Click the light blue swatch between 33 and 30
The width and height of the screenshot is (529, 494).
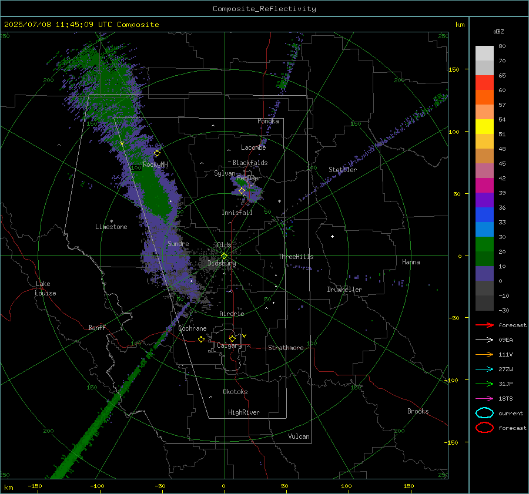coord(484,230)
